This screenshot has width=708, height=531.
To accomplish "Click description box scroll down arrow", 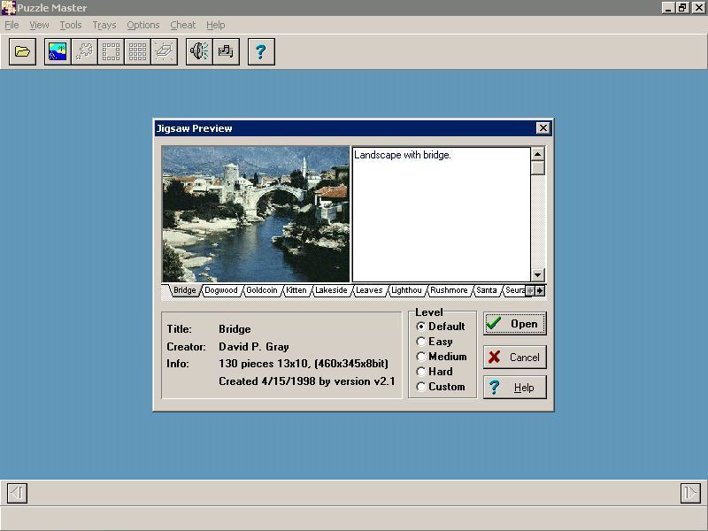I will (537, 275).
